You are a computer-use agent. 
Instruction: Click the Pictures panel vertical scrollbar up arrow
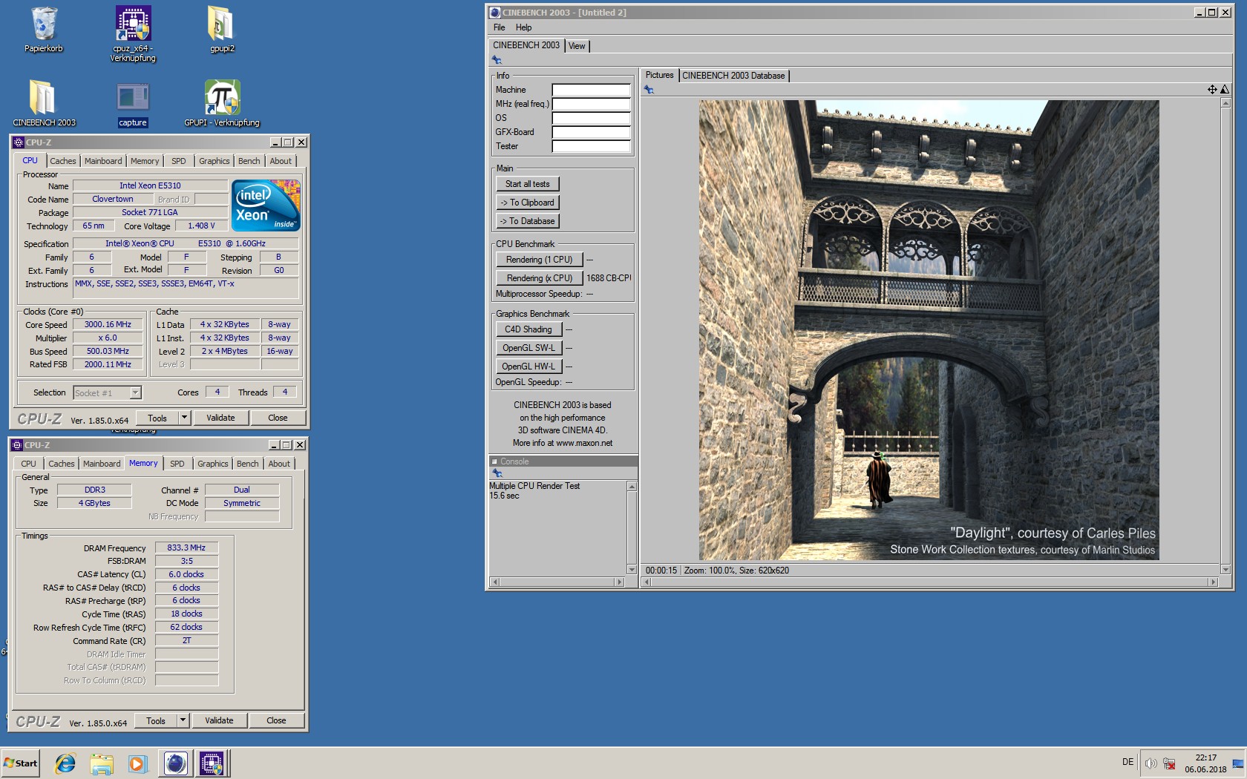click(1225, 103)
